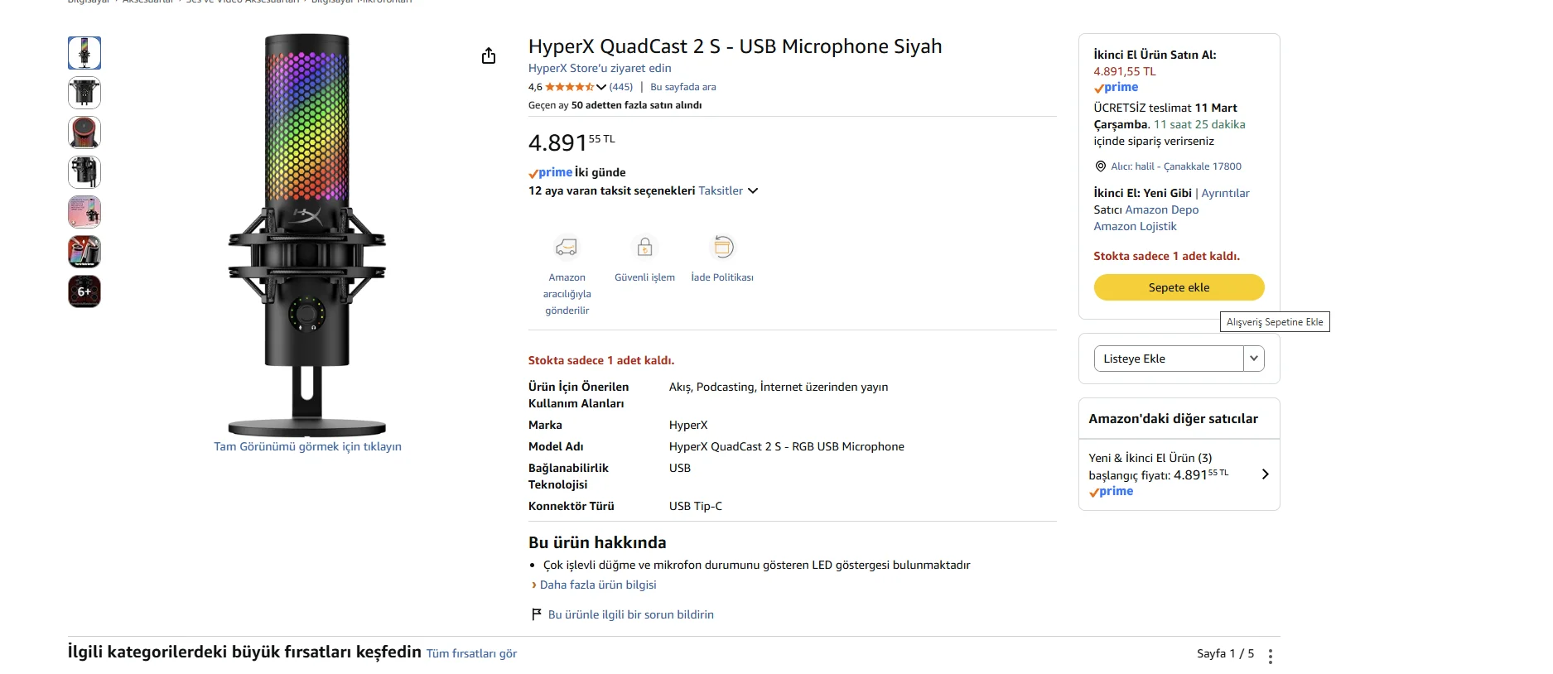Expand the star rating dropdown arrow
This screenshot has width=1553, height=674.
(601, 87)
